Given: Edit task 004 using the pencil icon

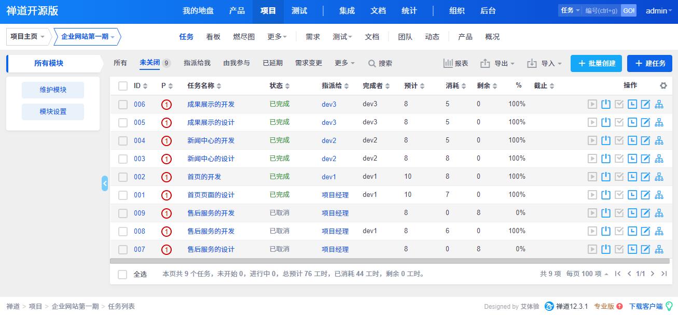Looking at the screenshot, I should click(x=645, y=140).
